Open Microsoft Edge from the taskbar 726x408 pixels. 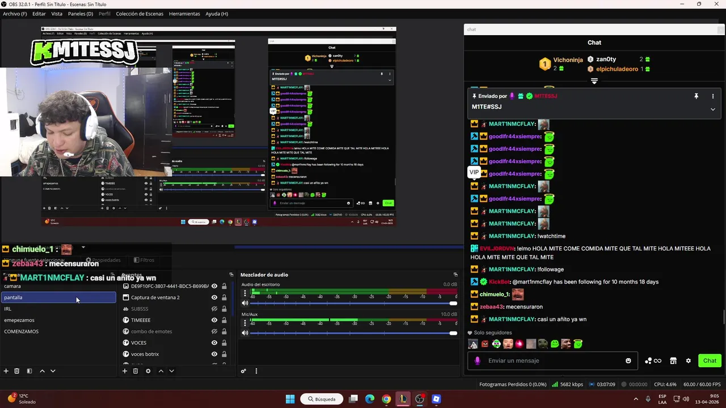point(370,399)
